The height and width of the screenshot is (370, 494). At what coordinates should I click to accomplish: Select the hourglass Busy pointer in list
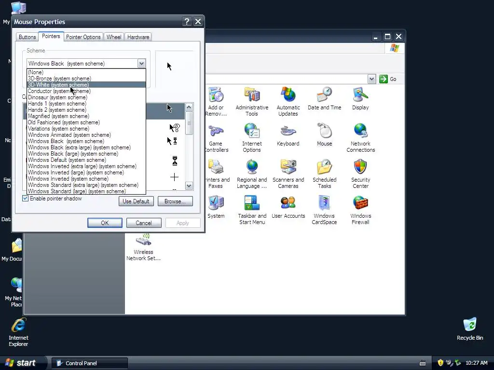point(175,161)
